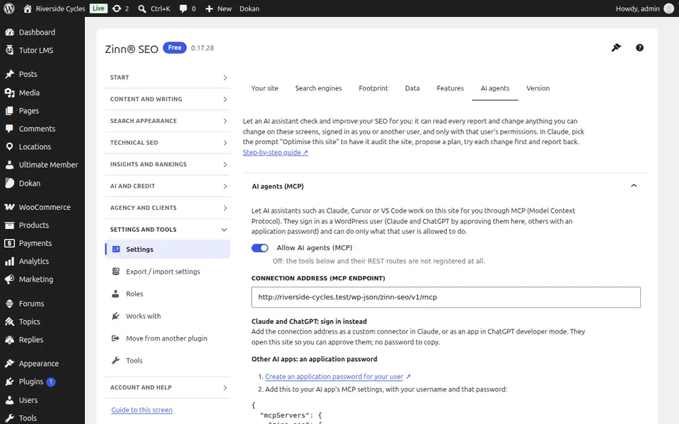Click the pin icon in Zinn SEO header

616,47
